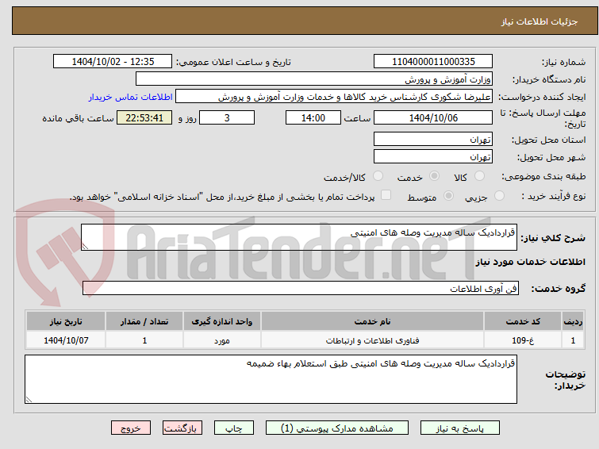Click the بازگشت back button
Image resolution: width=599 pixels, height=449 pixels.
[x=182, y=428]
